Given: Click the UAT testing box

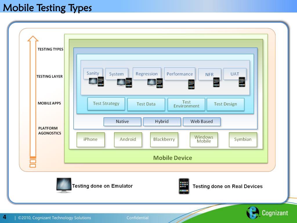Looking at the screenshot, I should pos(235,74).
